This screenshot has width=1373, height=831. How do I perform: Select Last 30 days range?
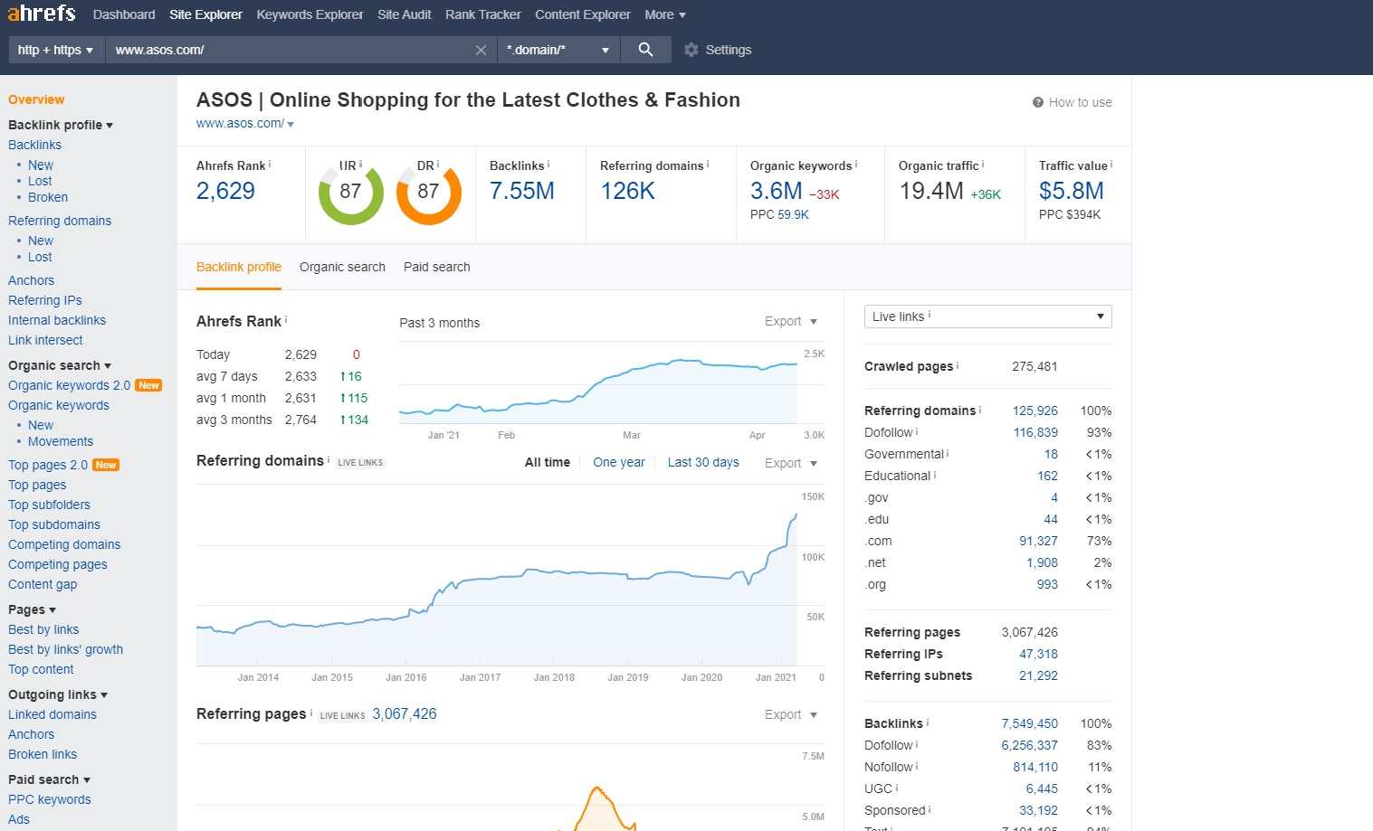point(703,462)
